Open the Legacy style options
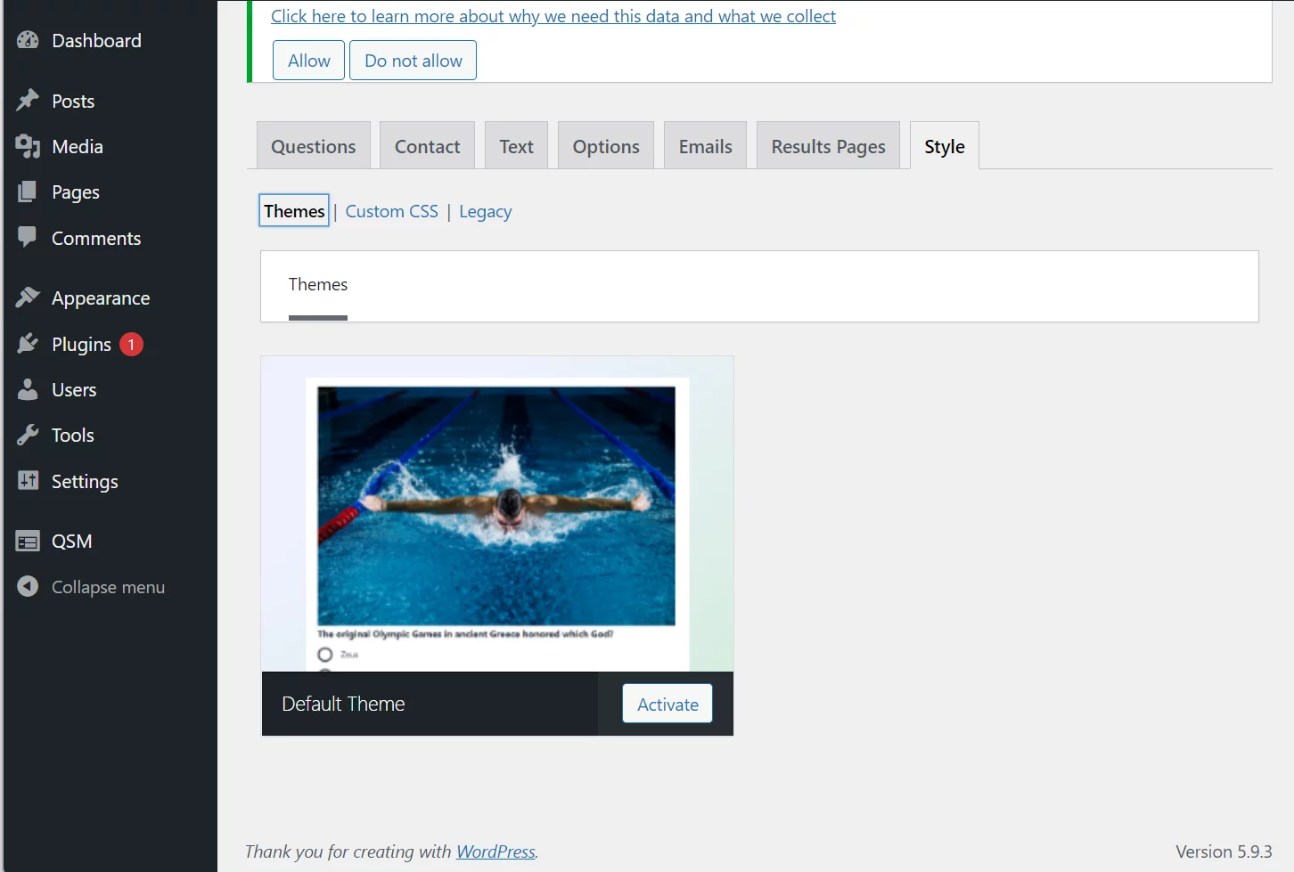 tap(485, 211)
